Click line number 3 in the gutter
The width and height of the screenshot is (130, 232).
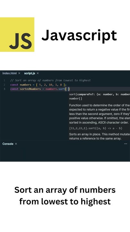pyautogui.click(x=4, y=89)
